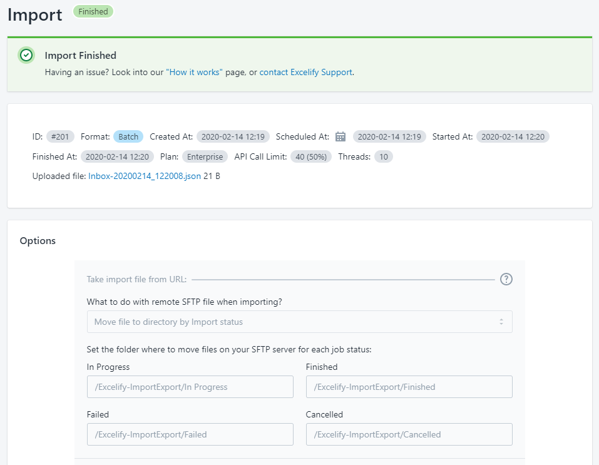
Task: Focus the In Progress folder path field
Action: 190,387
